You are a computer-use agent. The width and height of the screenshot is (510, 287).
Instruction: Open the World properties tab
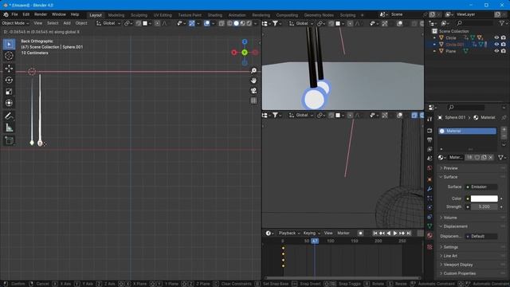click(430, 168)
